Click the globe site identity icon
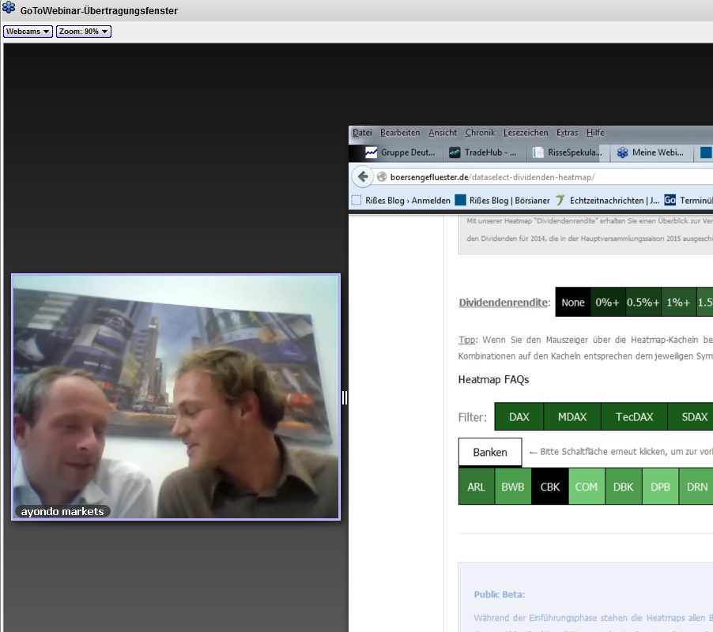This screenshot has width=713, height=632. pyautogui.click(x=382, y=177)
